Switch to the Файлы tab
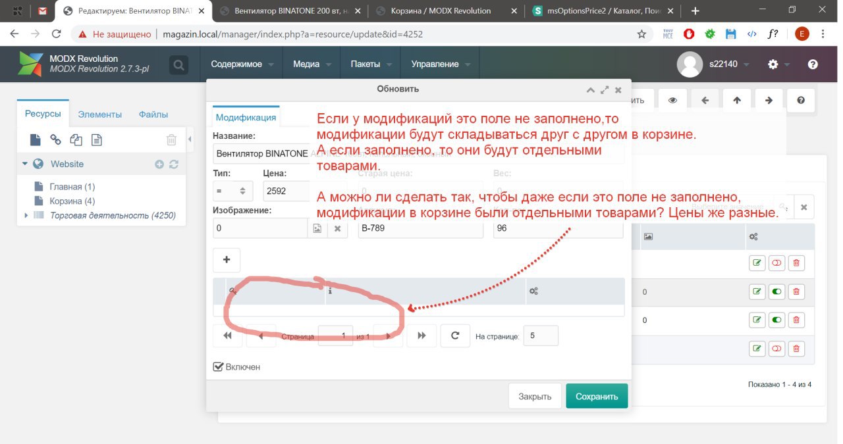This screenshot has height=444, width=843. (153, 114)
